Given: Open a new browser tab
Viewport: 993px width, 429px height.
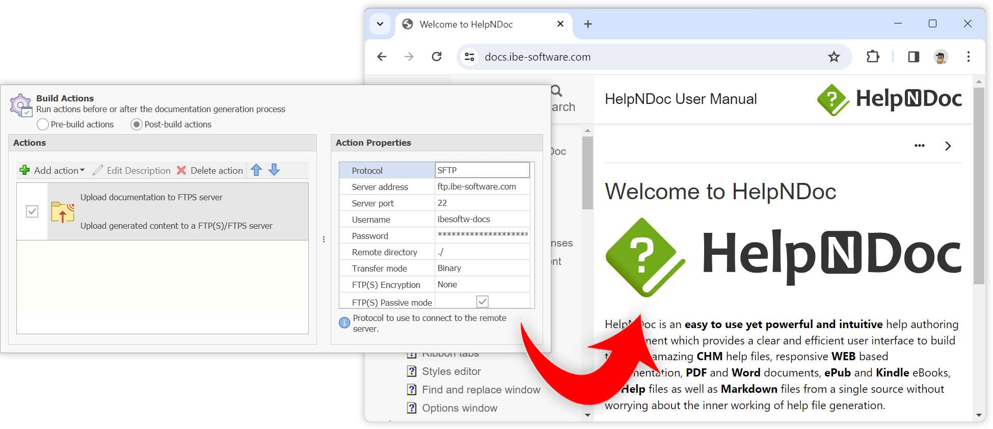Looking at the screenshot, I should (587, 24).
